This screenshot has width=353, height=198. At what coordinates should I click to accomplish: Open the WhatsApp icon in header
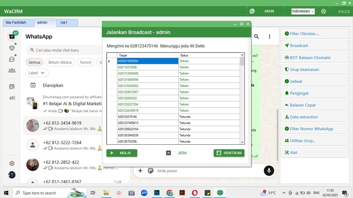pyautogui.click(x=252, y=11)
